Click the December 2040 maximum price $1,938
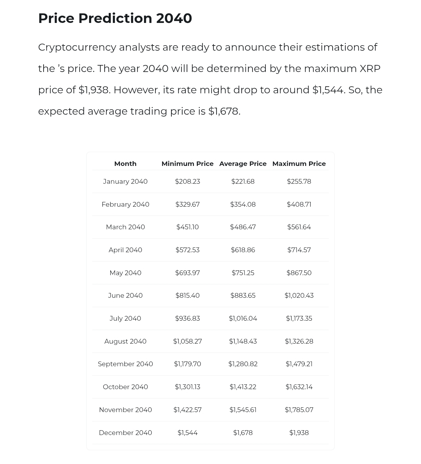The height and width of the screenshot is (464, 421). point(299,433)
